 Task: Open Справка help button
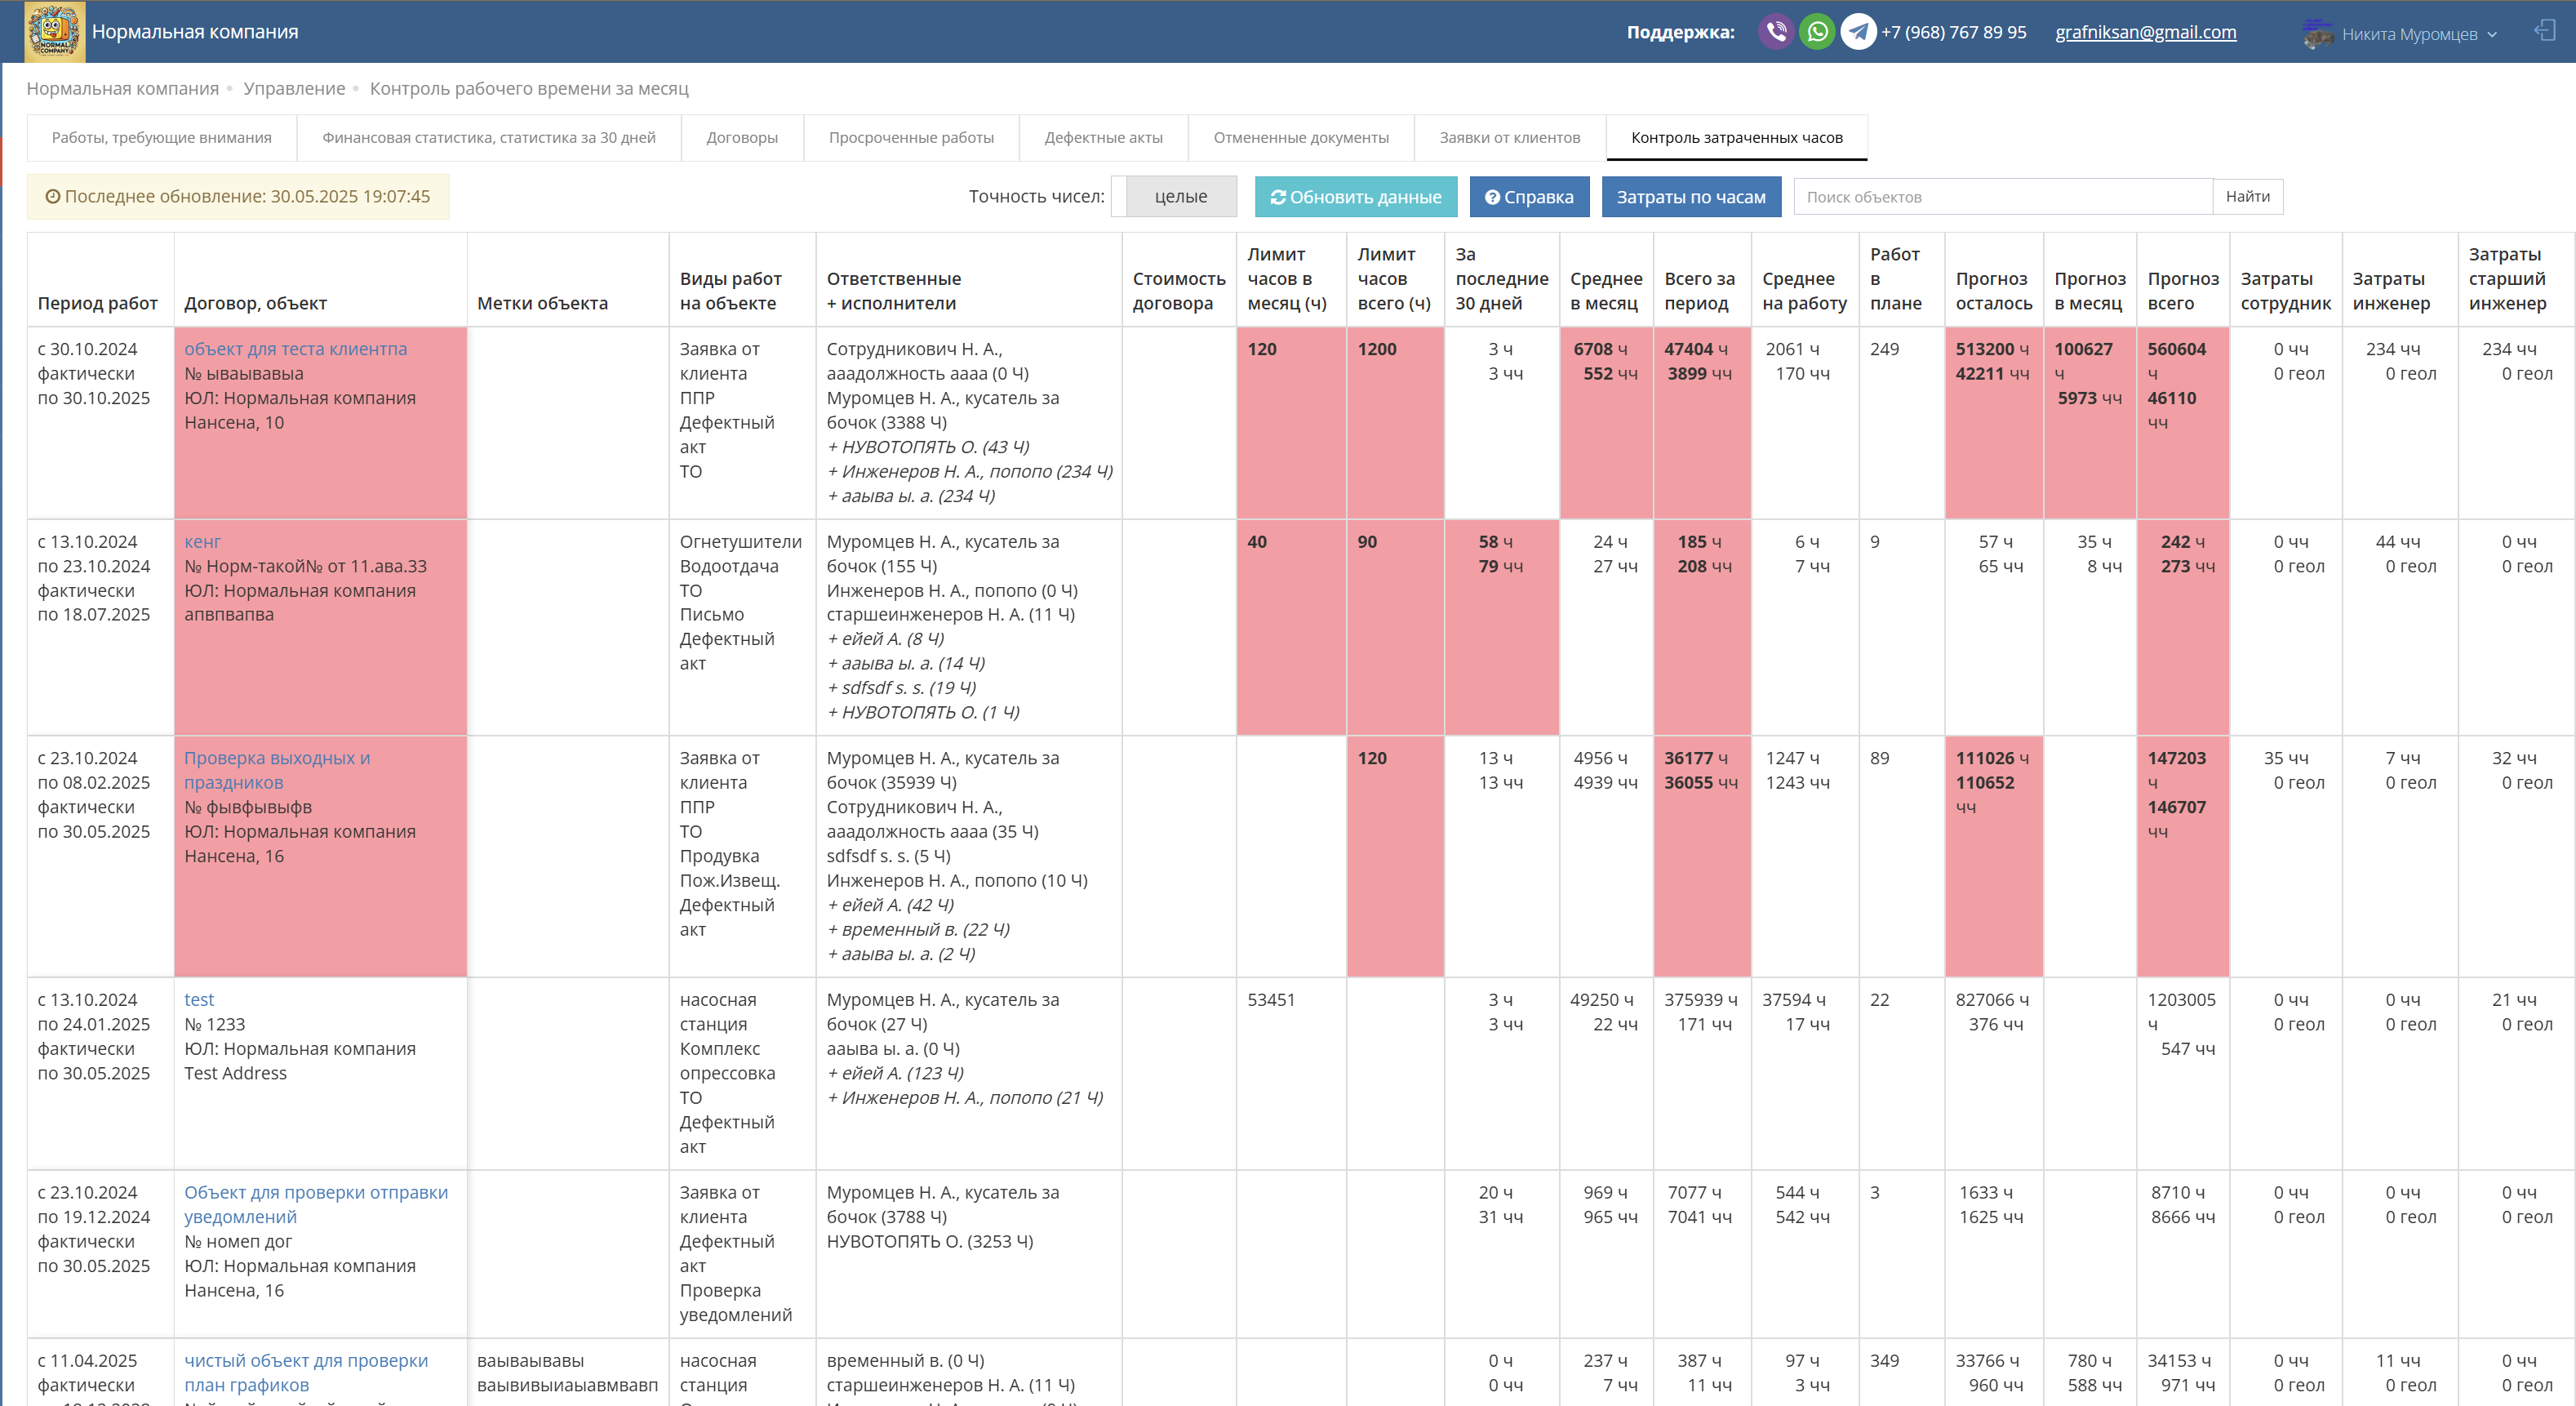point(1528,197)
